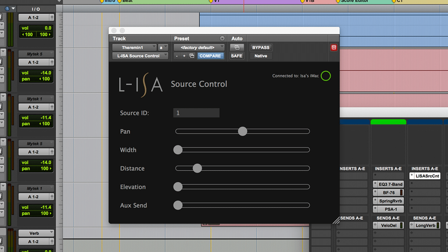
Task: Open the Theremin1 track selector dropdown
Action: click(134, 47)
